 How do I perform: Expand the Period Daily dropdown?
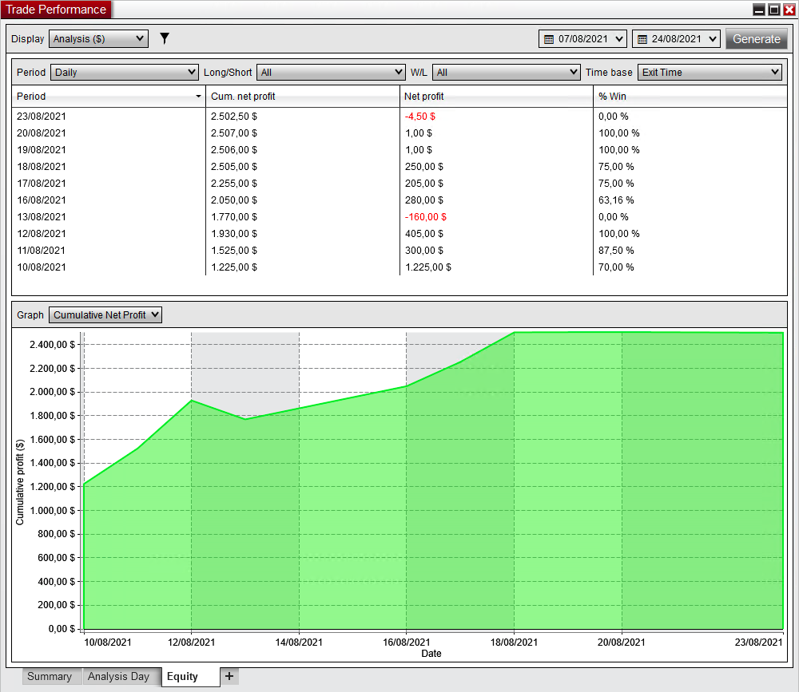pos(124,72)
